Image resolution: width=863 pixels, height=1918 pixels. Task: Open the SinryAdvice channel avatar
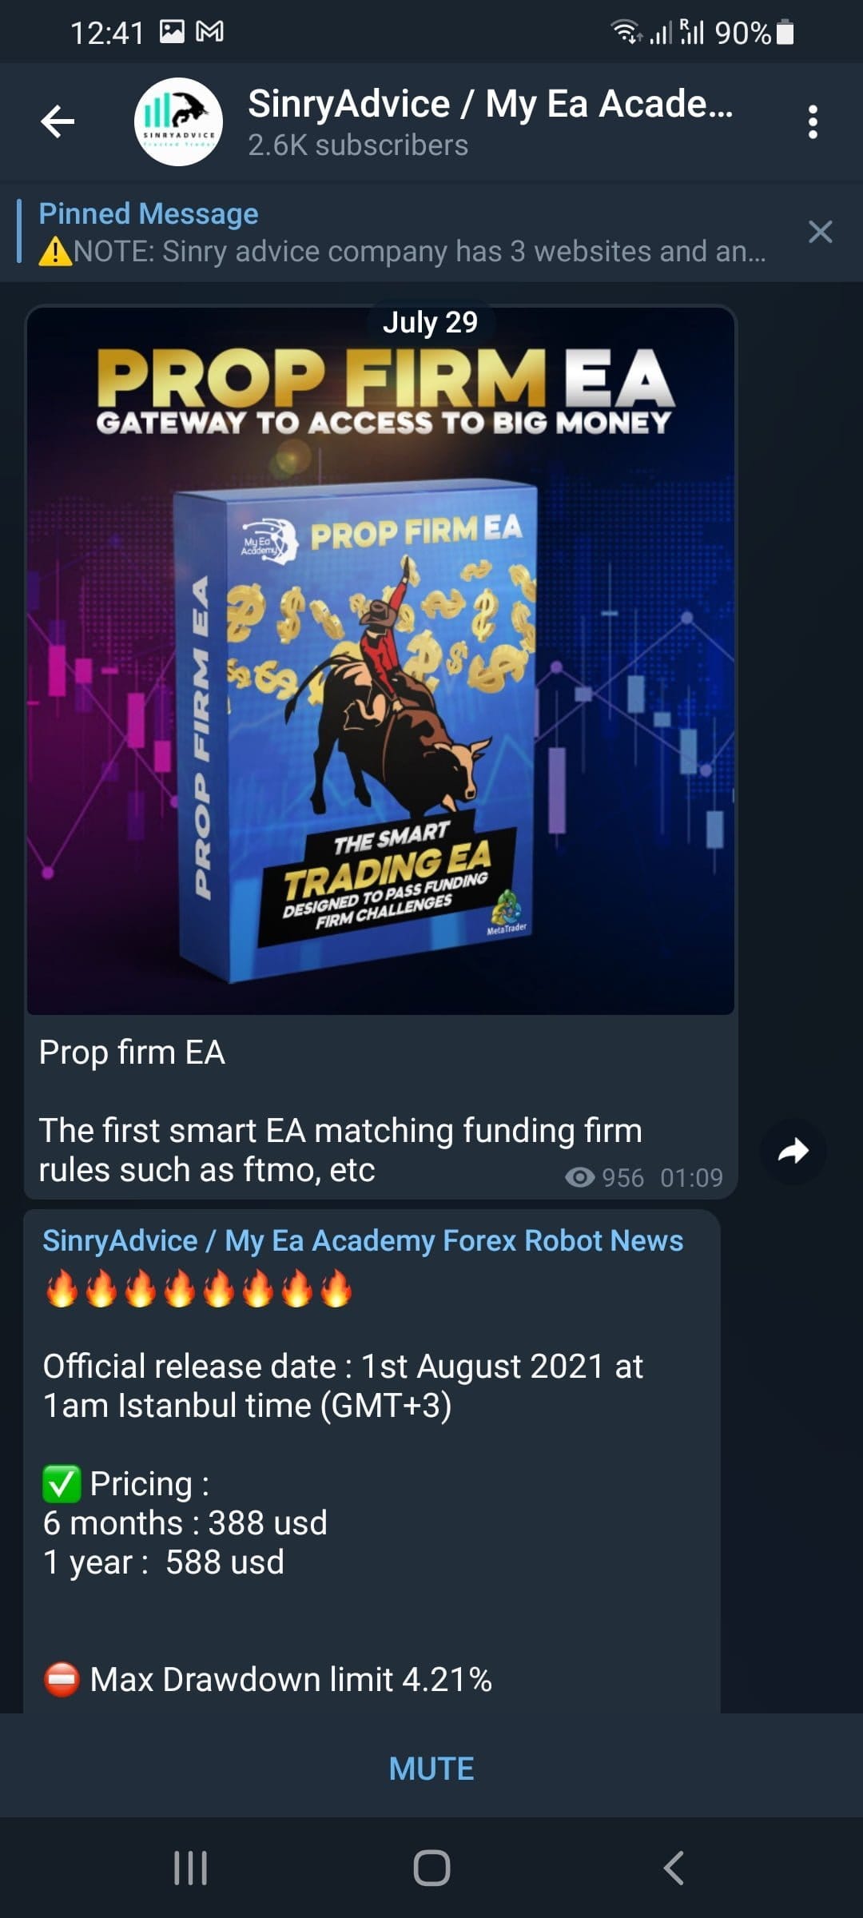point(178,121)
